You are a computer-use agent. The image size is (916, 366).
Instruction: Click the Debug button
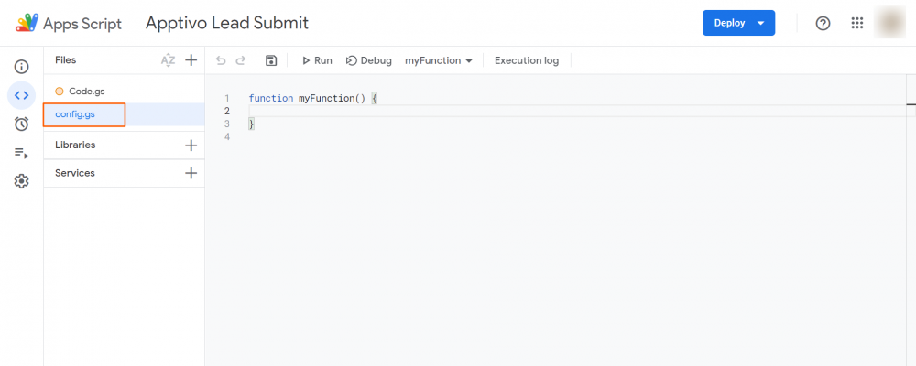click(x=369, y=60)
